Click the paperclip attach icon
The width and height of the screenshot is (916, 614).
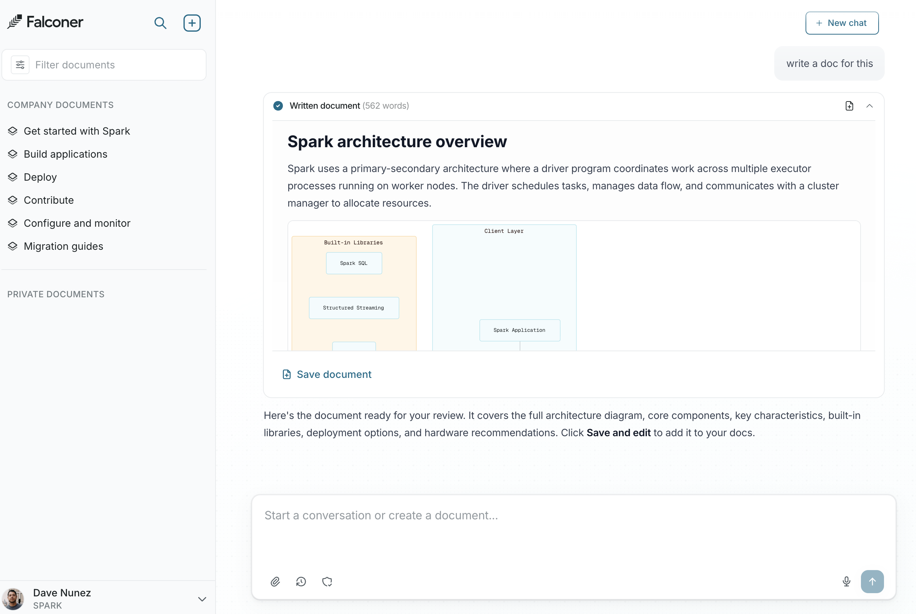275,582
